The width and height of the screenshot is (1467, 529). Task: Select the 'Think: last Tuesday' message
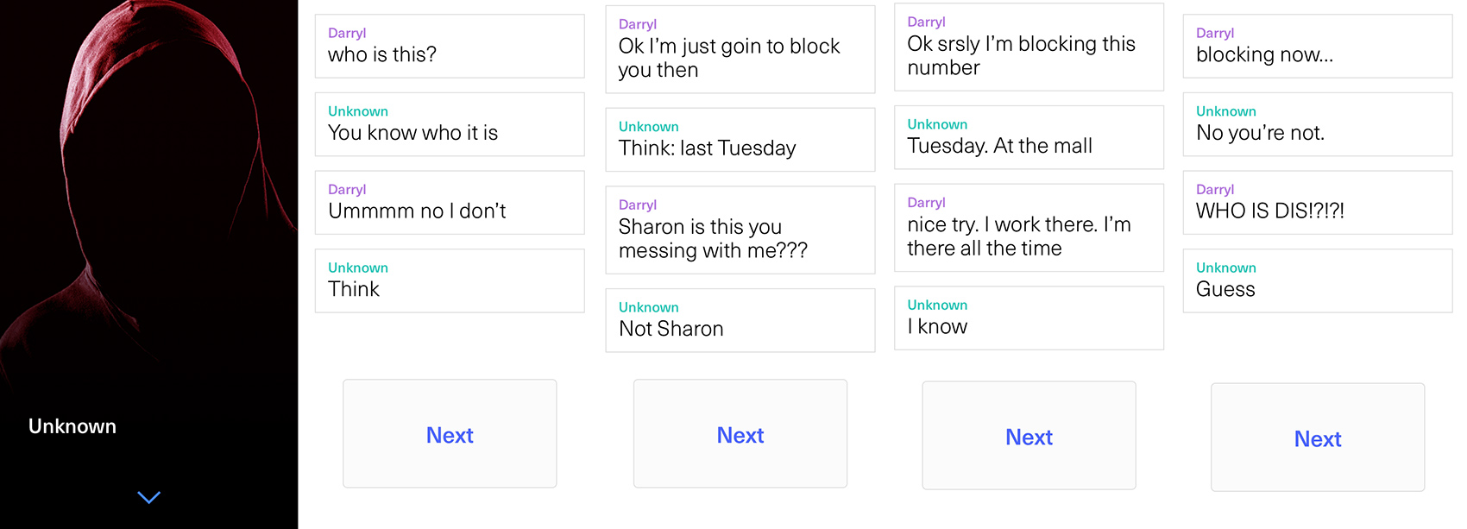point(740,140)
